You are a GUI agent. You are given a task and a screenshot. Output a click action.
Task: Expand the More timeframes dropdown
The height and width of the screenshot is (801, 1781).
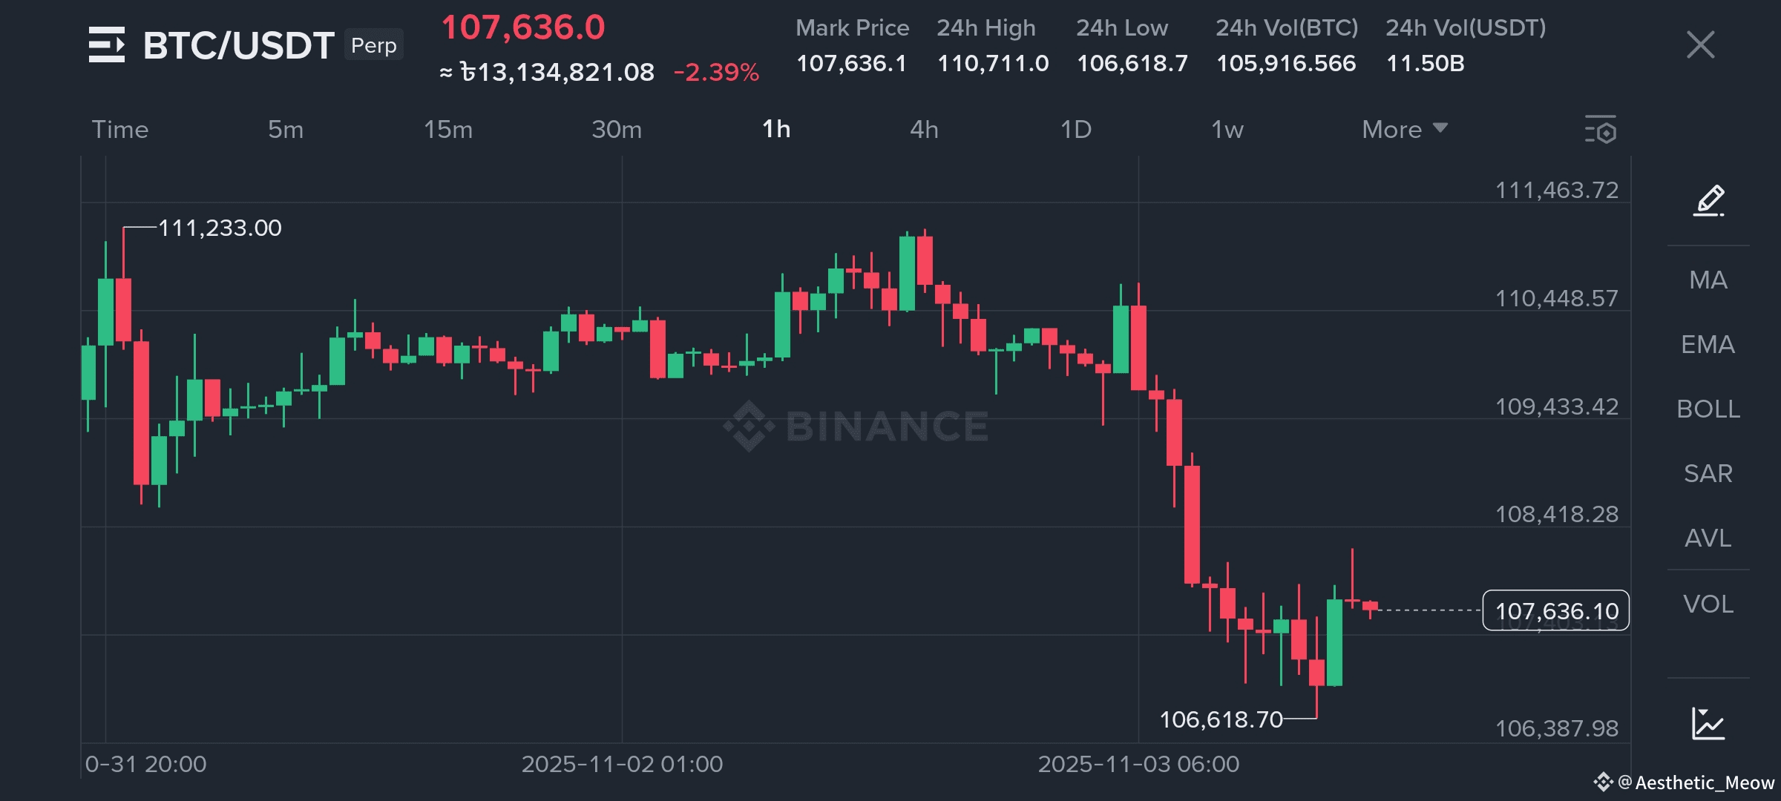click(1404, 130)
